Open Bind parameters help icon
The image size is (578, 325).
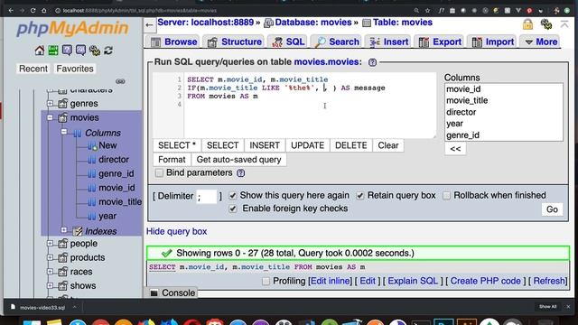click(241, 172)
